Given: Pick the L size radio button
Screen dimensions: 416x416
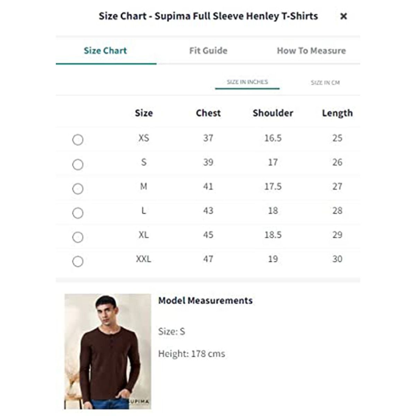Looking at the screenshot, I should [x=78, y=213].
